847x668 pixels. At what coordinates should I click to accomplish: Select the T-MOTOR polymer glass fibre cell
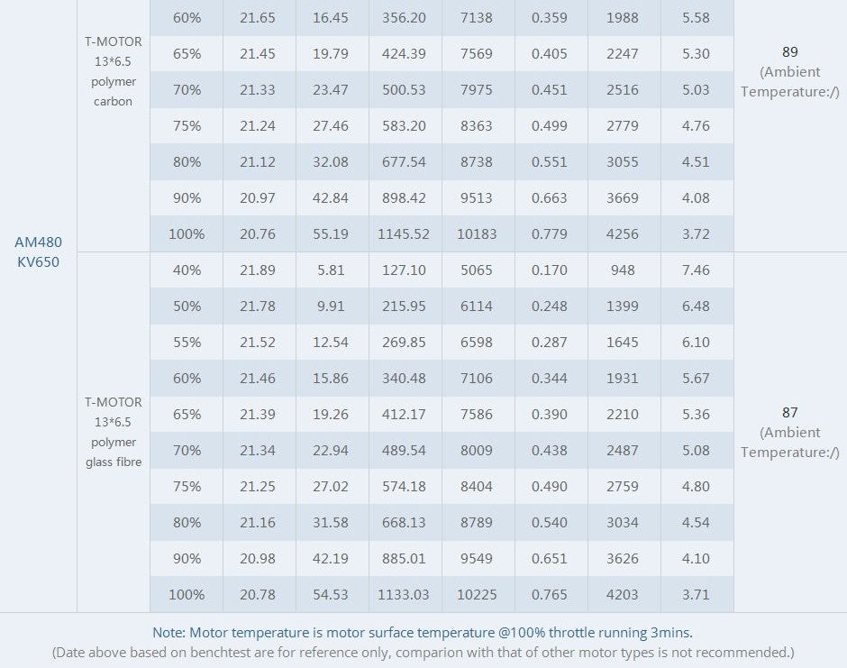(114, 432)
